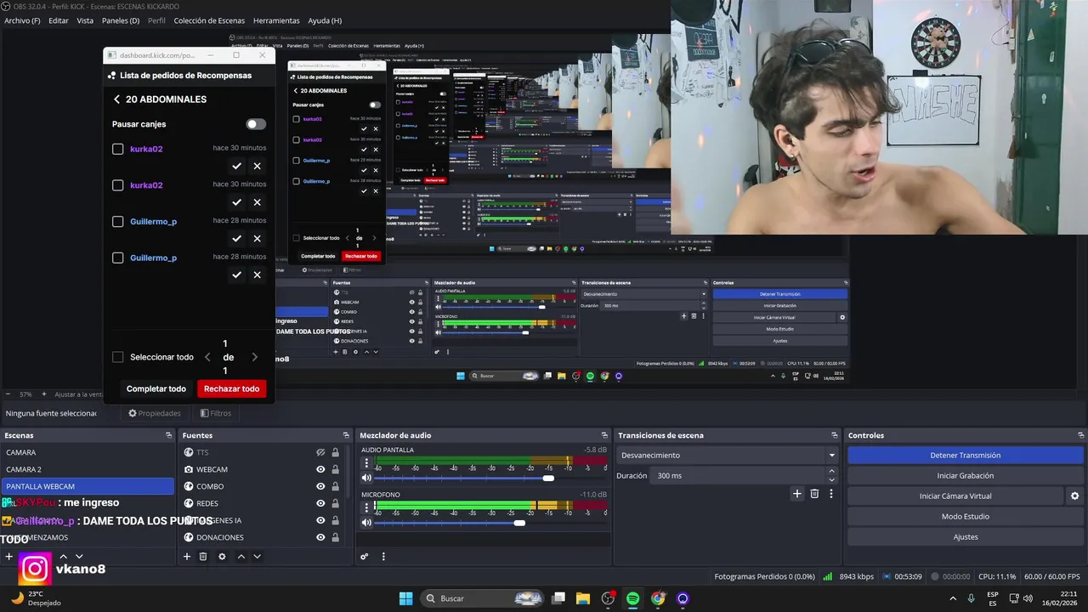Open the Archivo menu
This screenshot has height=612, width=1088.
(22, 20)
